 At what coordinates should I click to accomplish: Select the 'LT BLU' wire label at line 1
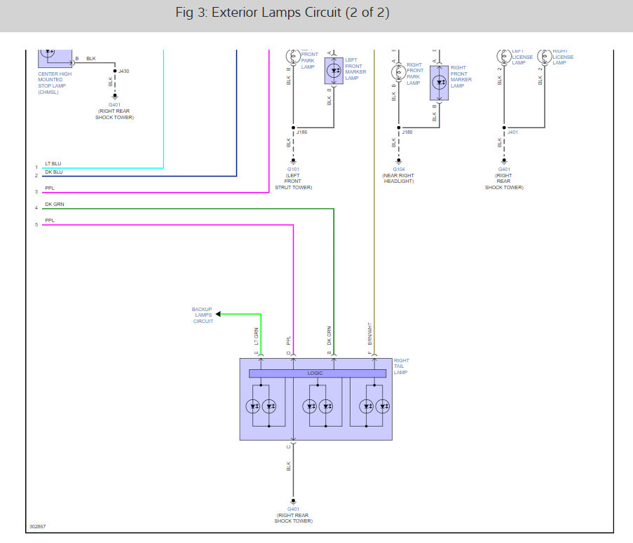53,163
